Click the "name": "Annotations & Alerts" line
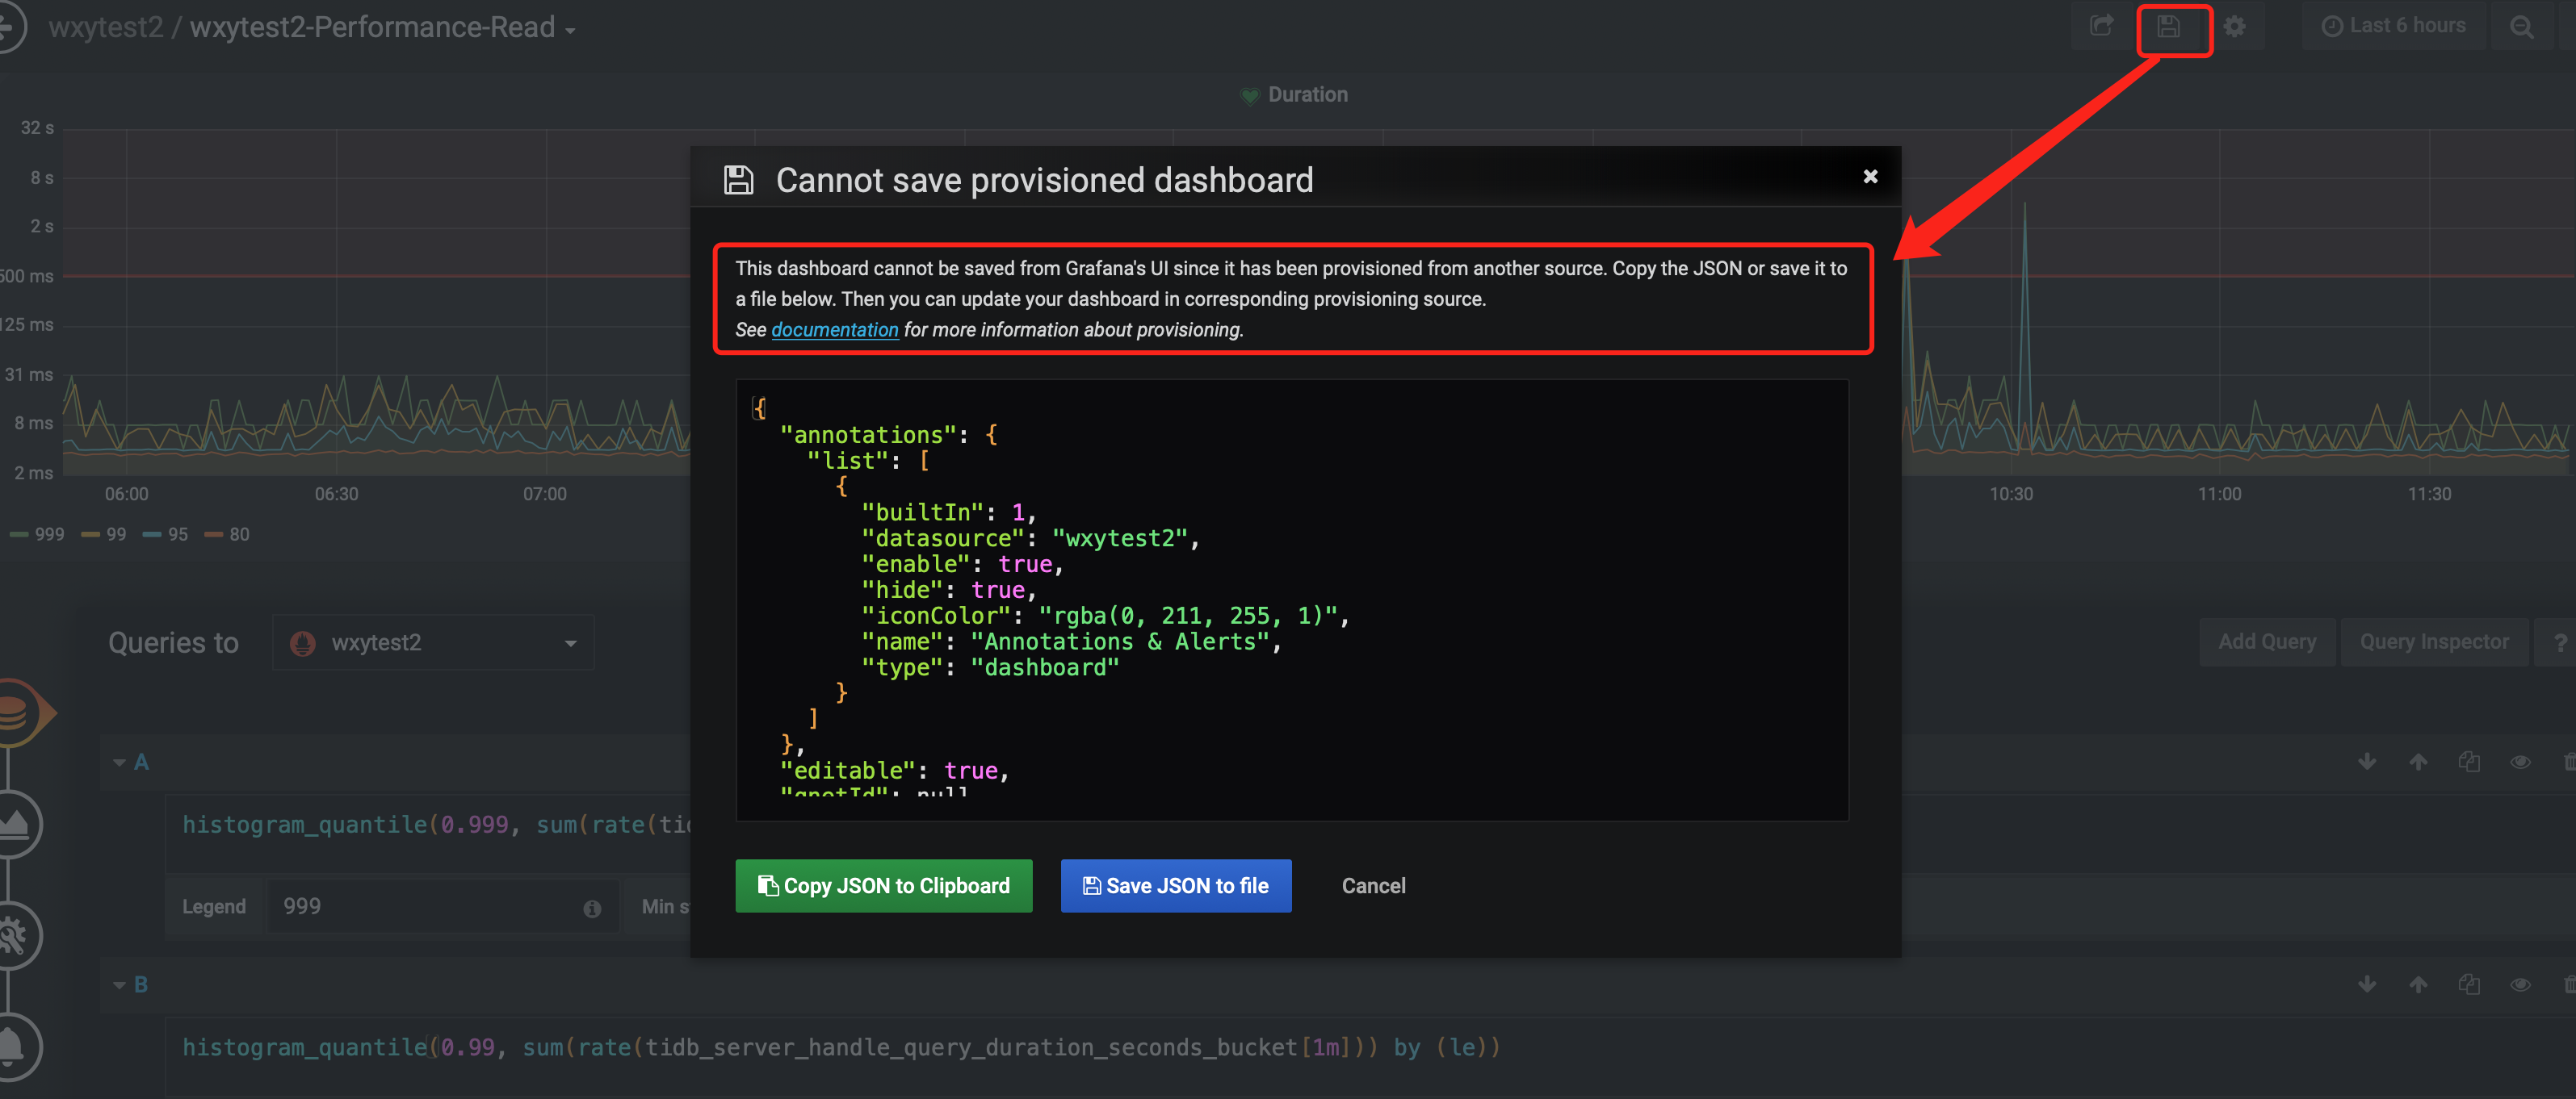This screenshot has width=2576, height=1099. [x=1071, y=641]
